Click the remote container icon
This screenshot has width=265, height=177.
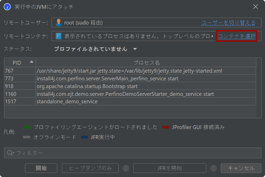[x=59, y=36]
